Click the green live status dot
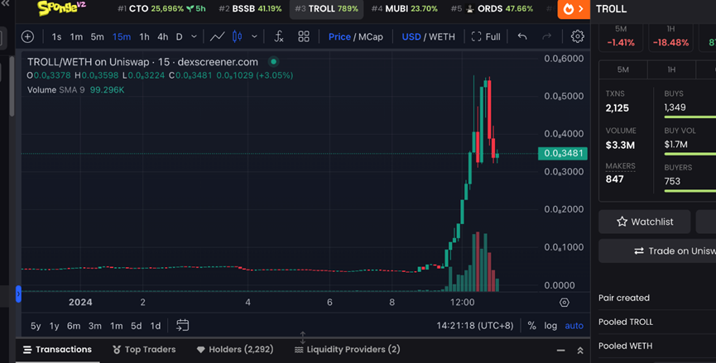Image resolution: width=716 pixels, height=363 pixels. pos(273,61)
